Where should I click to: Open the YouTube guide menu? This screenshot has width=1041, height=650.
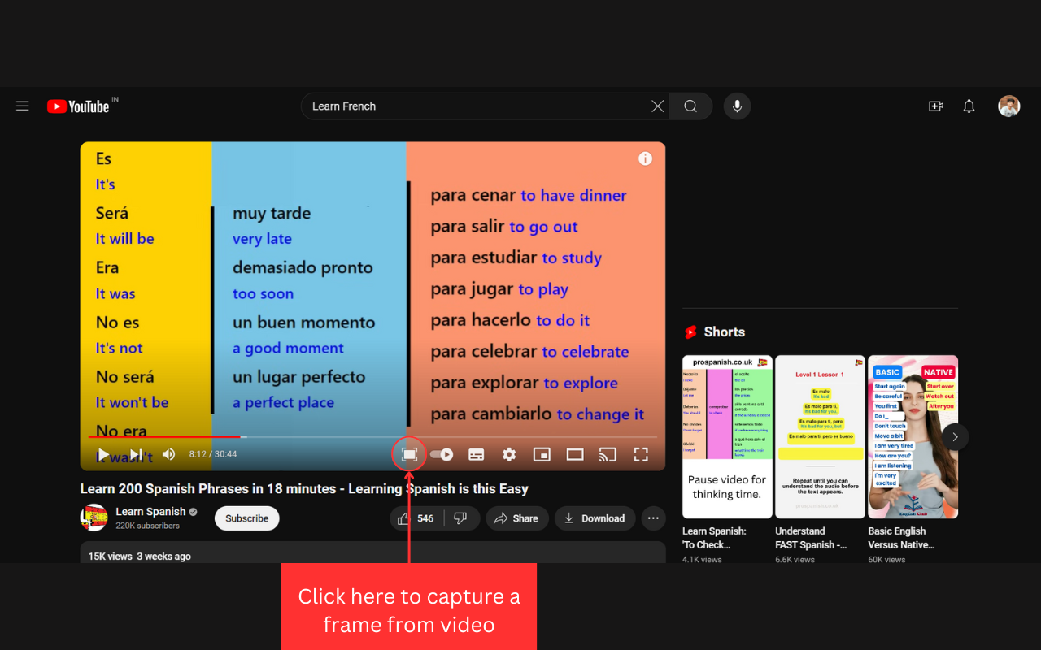(x=22, y=106)
